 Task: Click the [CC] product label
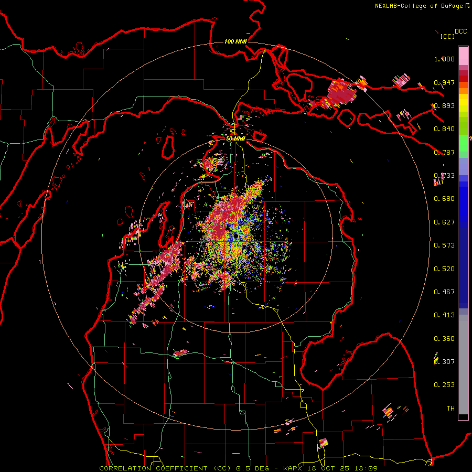tap(448, 36)
